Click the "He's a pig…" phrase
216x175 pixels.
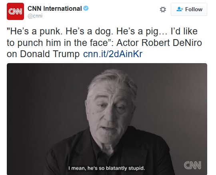tap(142, 32)
